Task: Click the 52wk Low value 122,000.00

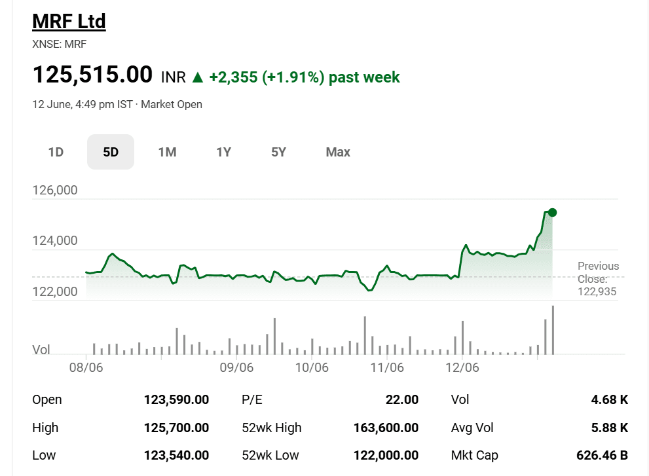Action: (x=386, y=455)
